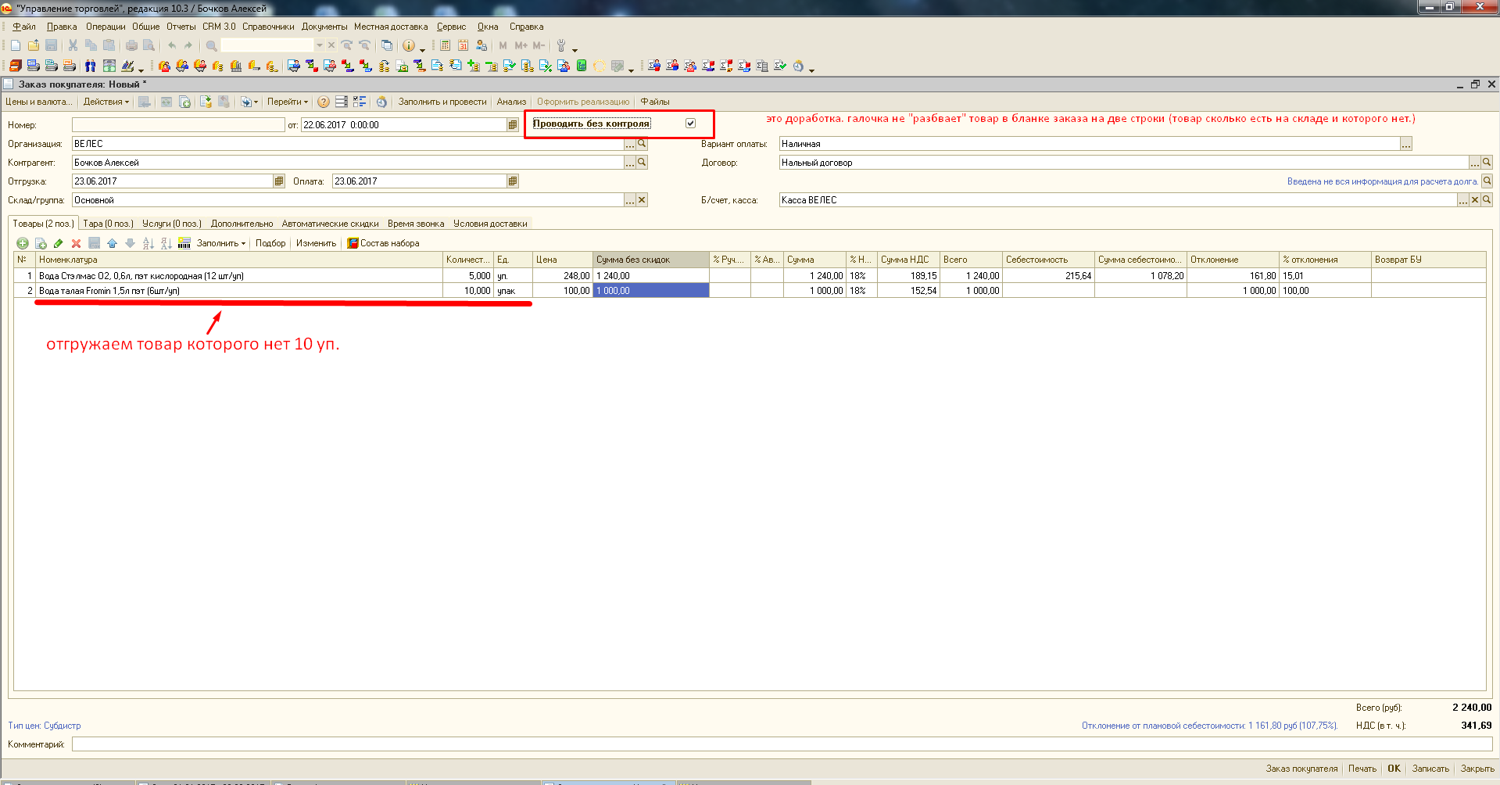This screenshot has height=785, width=1500.
Task: Click the Заполнить и провести button
Action: (x=442, y=102)
